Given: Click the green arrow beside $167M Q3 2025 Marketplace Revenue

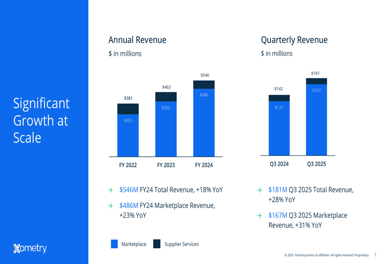Looking at the screenshot, I should (x=259, y=215).
